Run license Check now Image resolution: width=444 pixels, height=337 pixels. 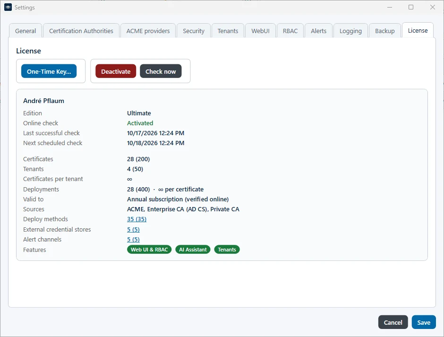click(161, 71)
